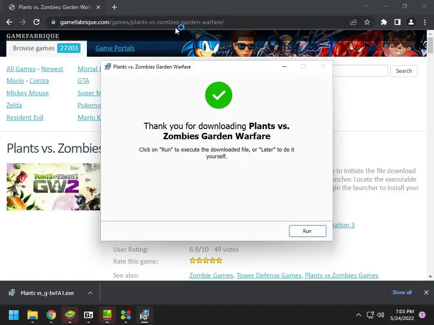View site lock info in address bar
434x325 pixels.
coord(53,22)
